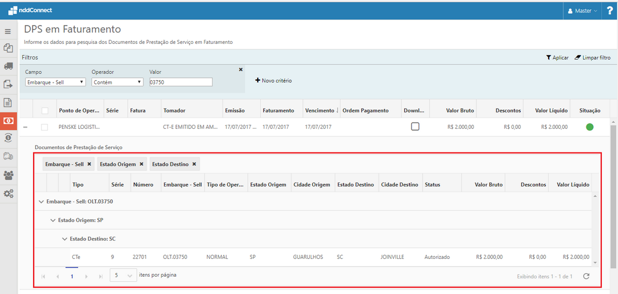Click Novo critério to add filter
The image size is (618, 294).
(273, 80)
